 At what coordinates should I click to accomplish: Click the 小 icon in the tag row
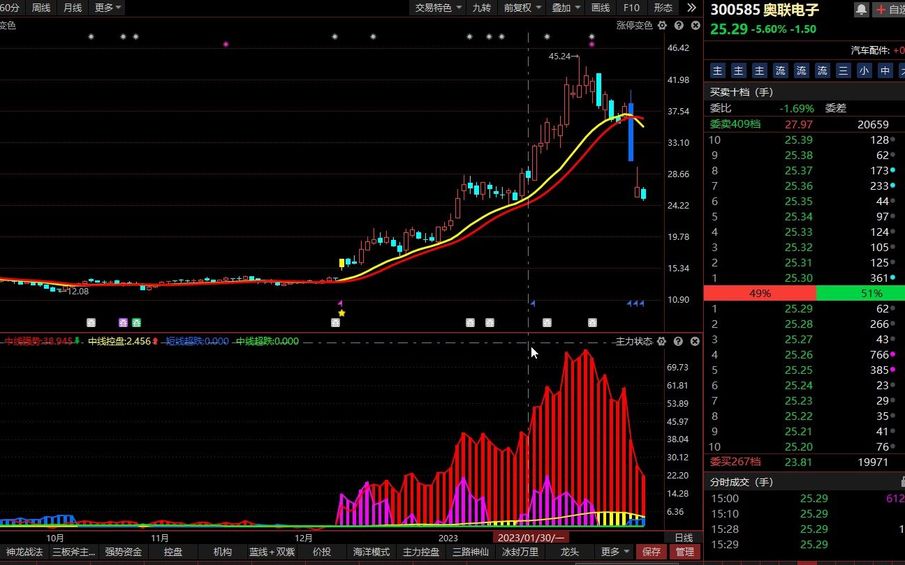pyautogui.click(x=864, y=70)
